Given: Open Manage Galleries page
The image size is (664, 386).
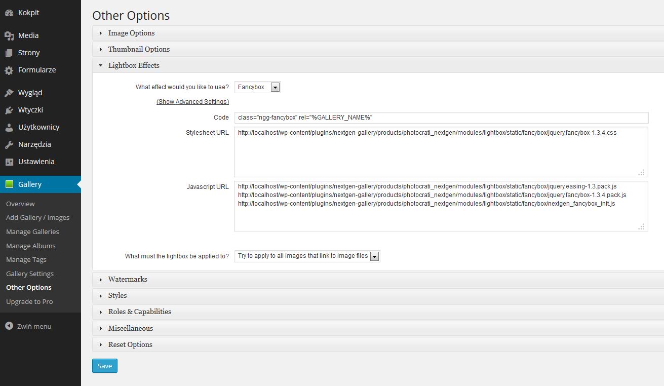Looking at the screenshot, I should click(32, 231).
